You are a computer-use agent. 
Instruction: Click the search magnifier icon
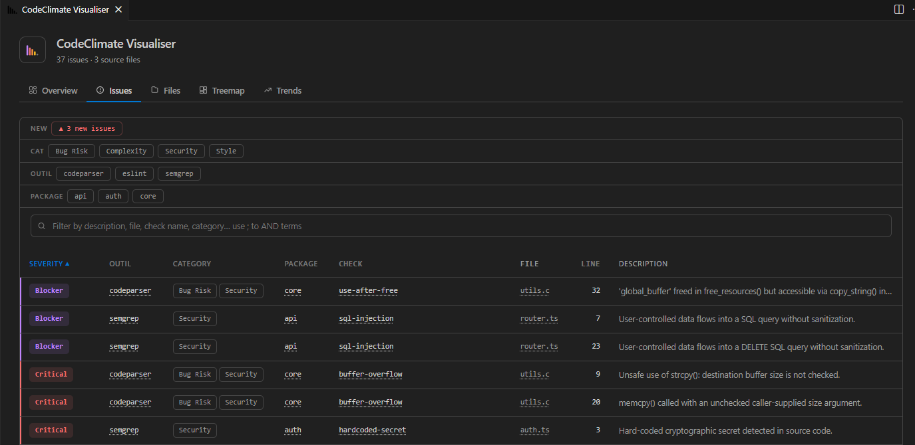click(x=42, y=226)
